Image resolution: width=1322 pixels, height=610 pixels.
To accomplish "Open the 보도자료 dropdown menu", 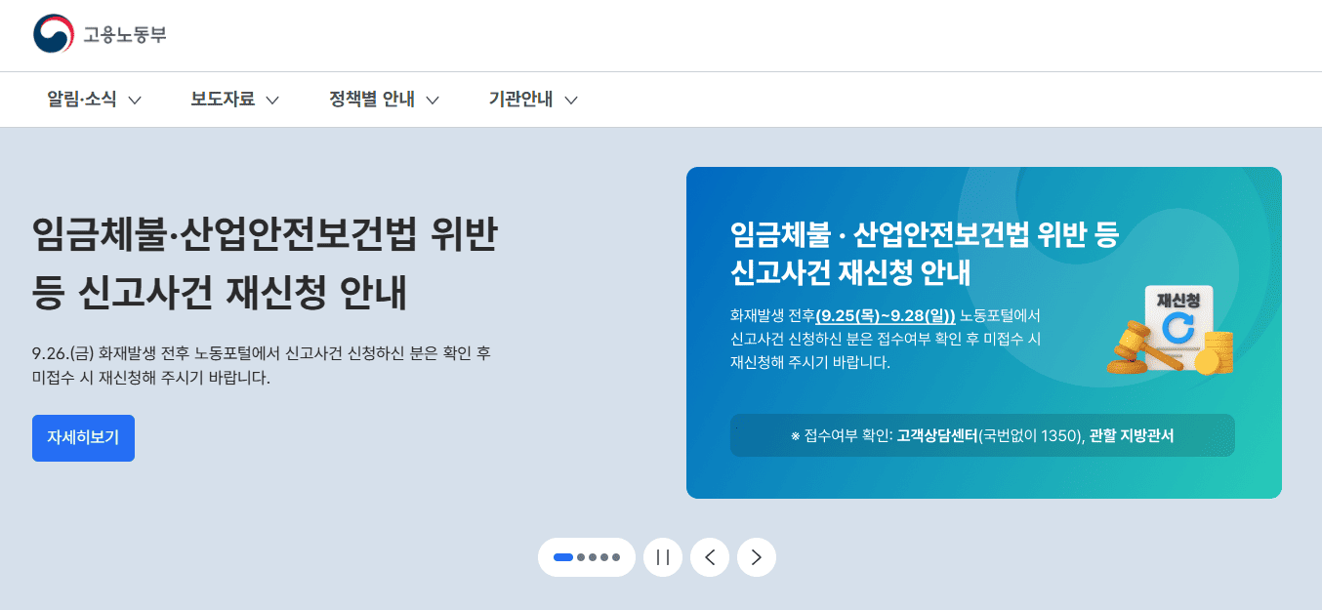I will point(274,100).
